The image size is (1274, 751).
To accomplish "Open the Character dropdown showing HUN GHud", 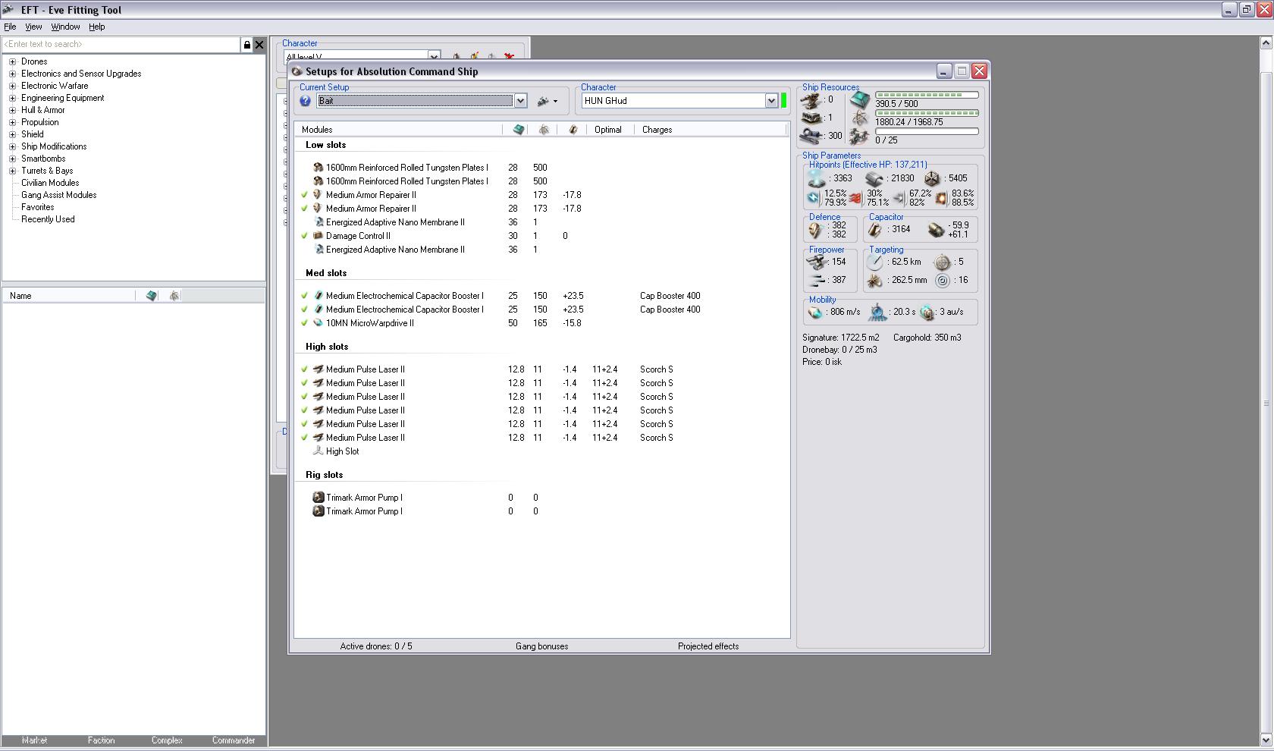I will tap(771, 101).
